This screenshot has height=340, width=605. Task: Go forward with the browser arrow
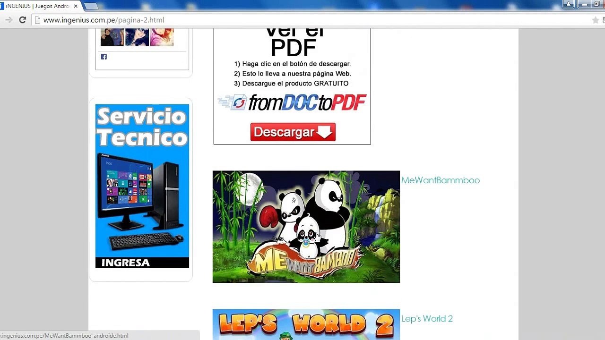click(9, 20)
